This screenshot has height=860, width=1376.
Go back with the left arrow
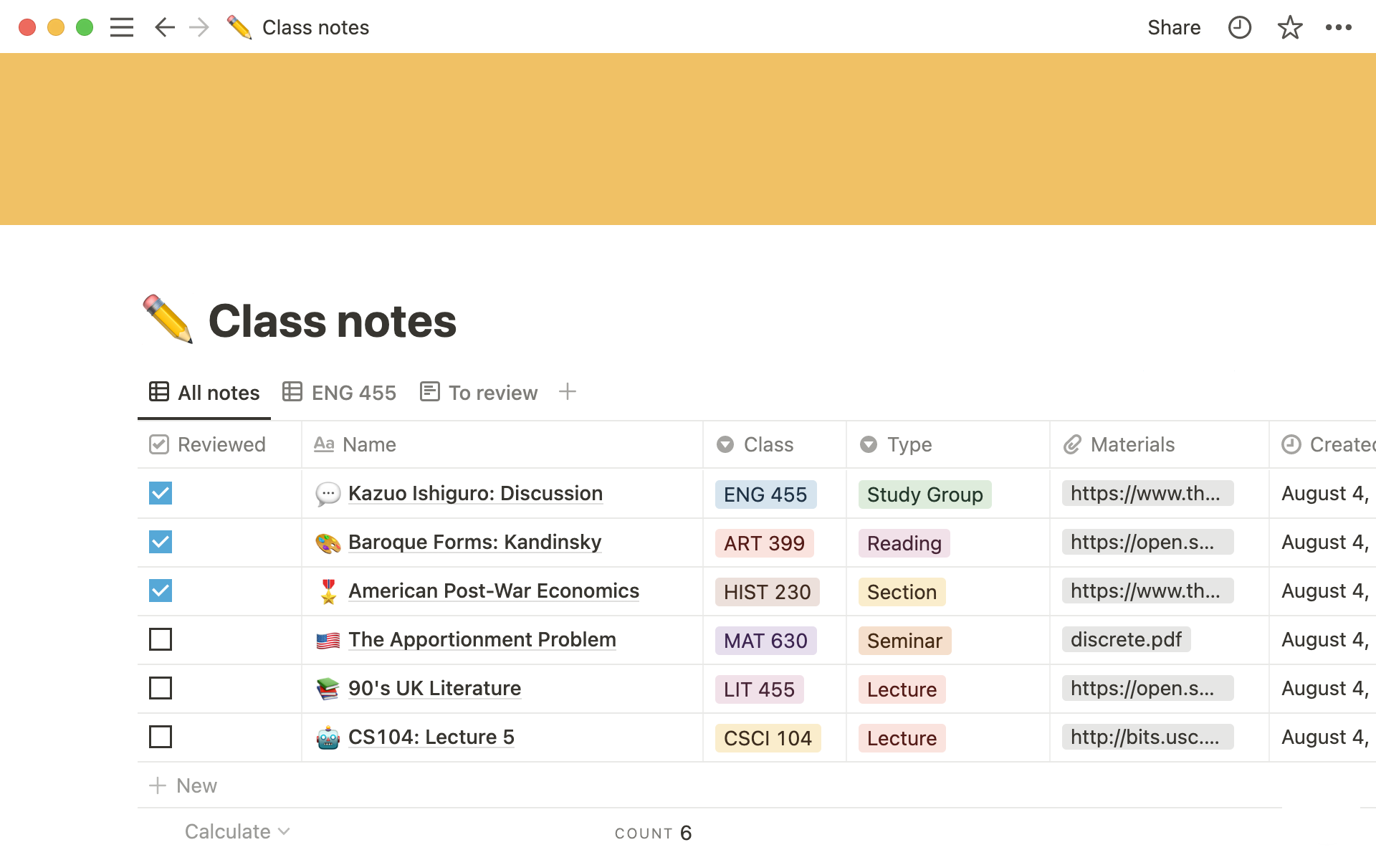coord(164,27)
